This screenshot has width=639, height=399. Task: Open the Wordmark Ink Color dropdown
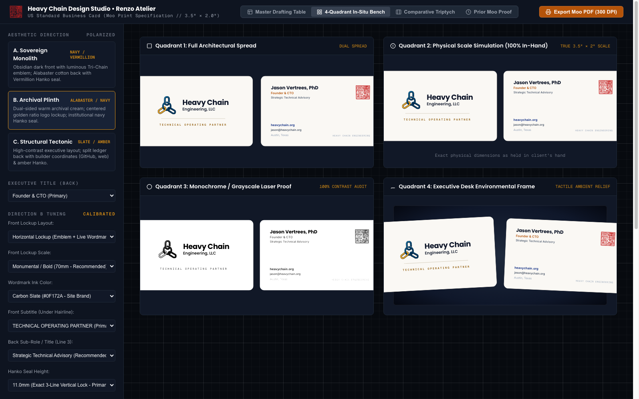pos(62,296)
